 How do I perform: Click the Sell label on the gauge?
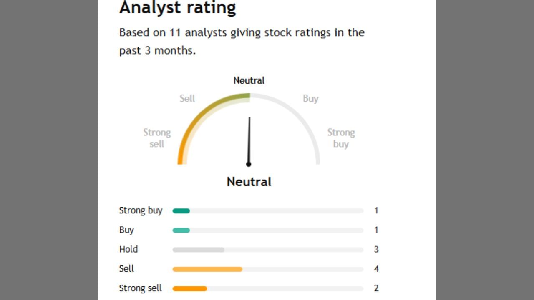point(187,99)
